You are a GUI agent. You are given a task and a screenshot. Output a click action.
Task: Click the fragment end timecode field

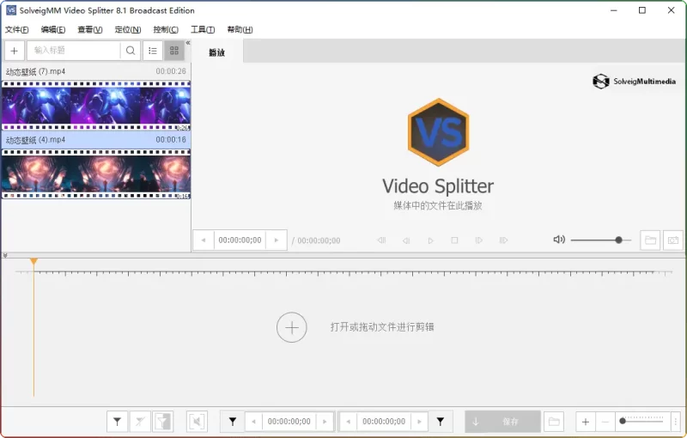(384, 422)
